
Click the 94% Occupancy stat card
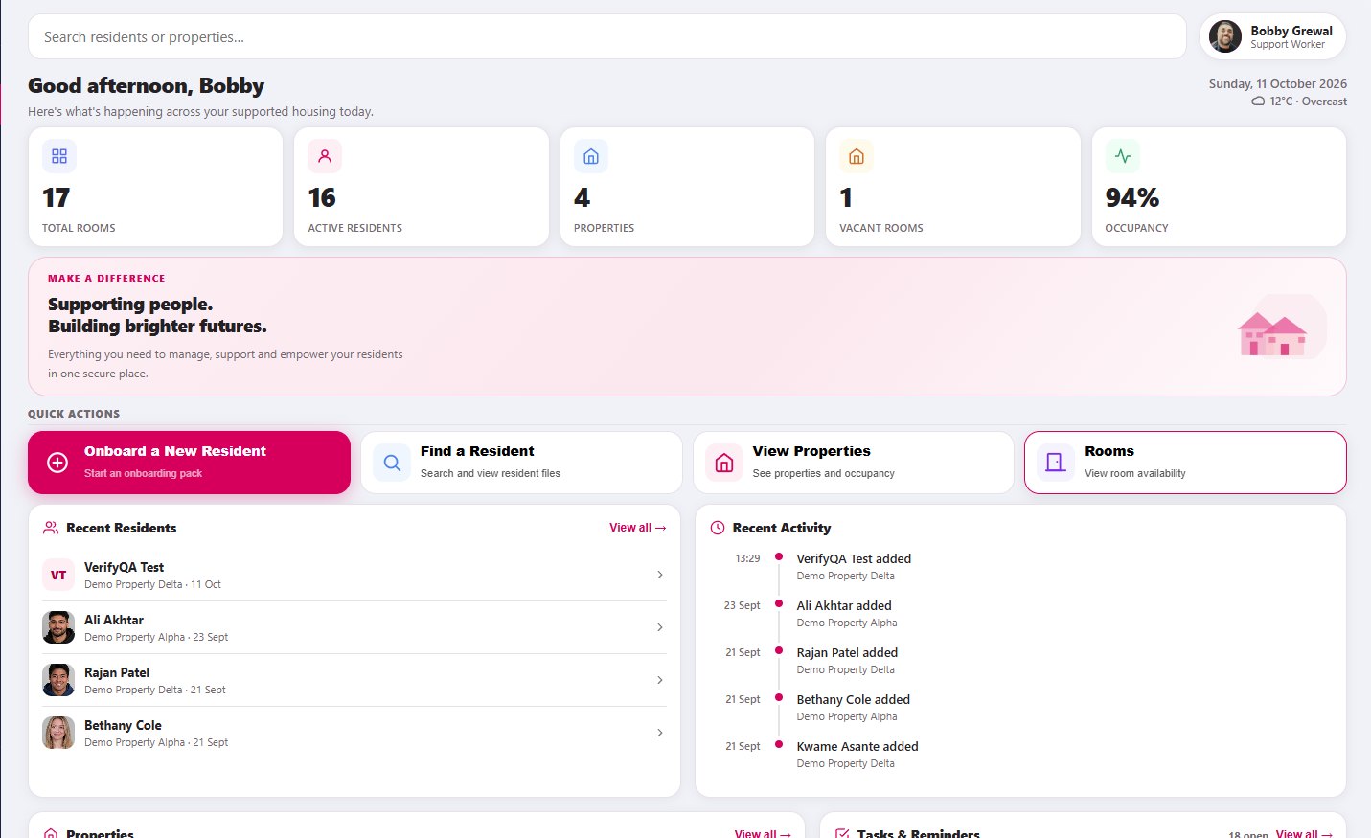(1219, 187)
